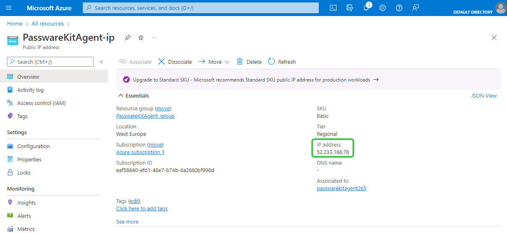The width and height of the screenshot is (507, 233).
Task: Click move link next to Resource group
Action: (163, 108)
